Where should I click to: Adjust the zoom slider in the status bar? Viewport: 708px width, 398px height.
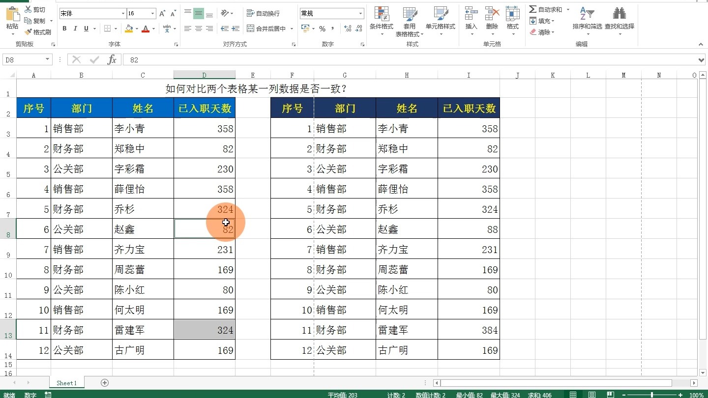pos(651,395)
